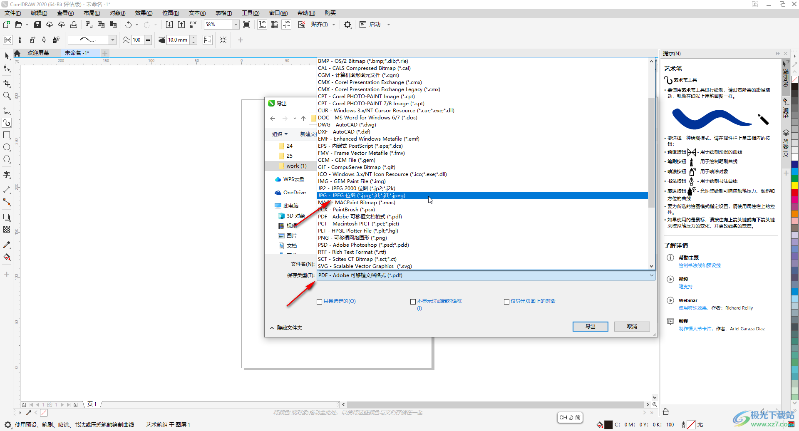799x431 pixels.
Task: Open the 使用特殊效果 webinar link
Action: tap(692, 308)
